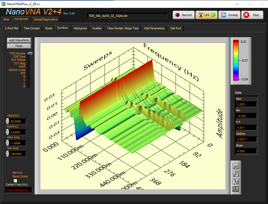Show the Bode tab

tap(49, 28)
